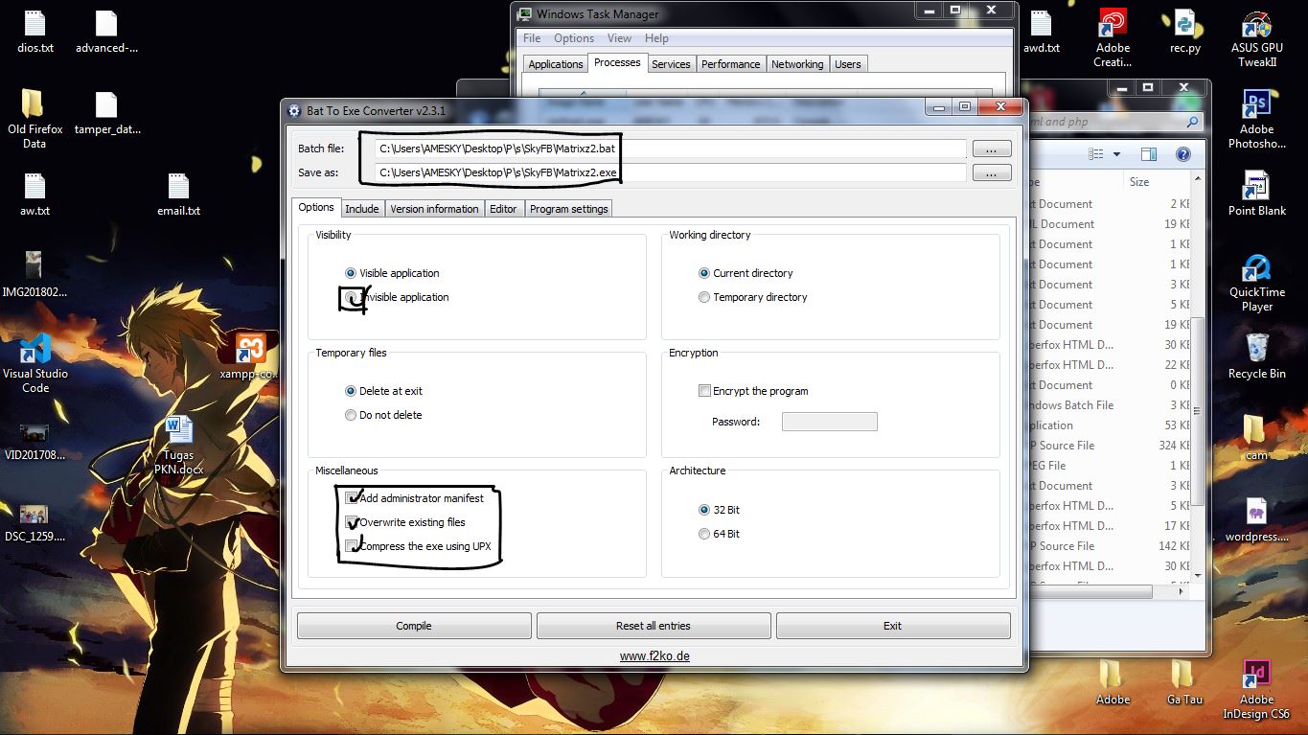Image resolution: width=1308 pixels, height=735 pixels.
Task: Open the Adobe folder on desktop
Action: coord(1113,682)
